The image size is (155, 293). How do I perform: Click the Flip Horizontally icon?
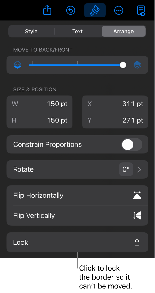[x=137, y=195]
